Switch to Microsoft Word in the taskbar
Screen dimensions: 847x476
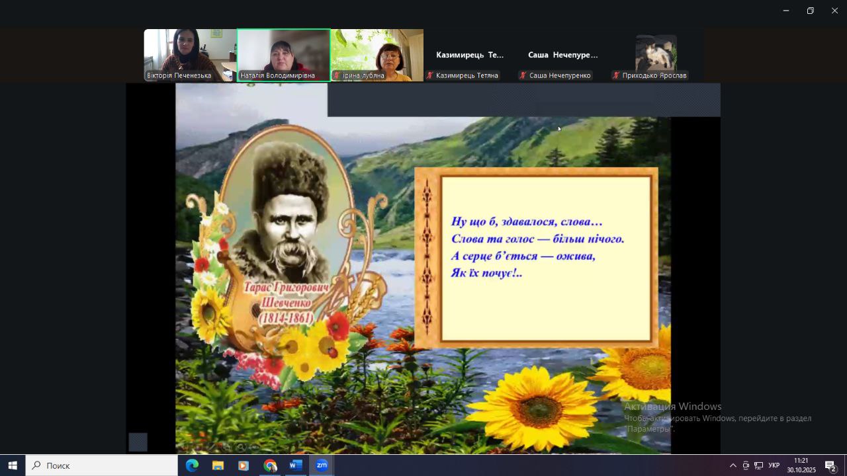(296, 465)
